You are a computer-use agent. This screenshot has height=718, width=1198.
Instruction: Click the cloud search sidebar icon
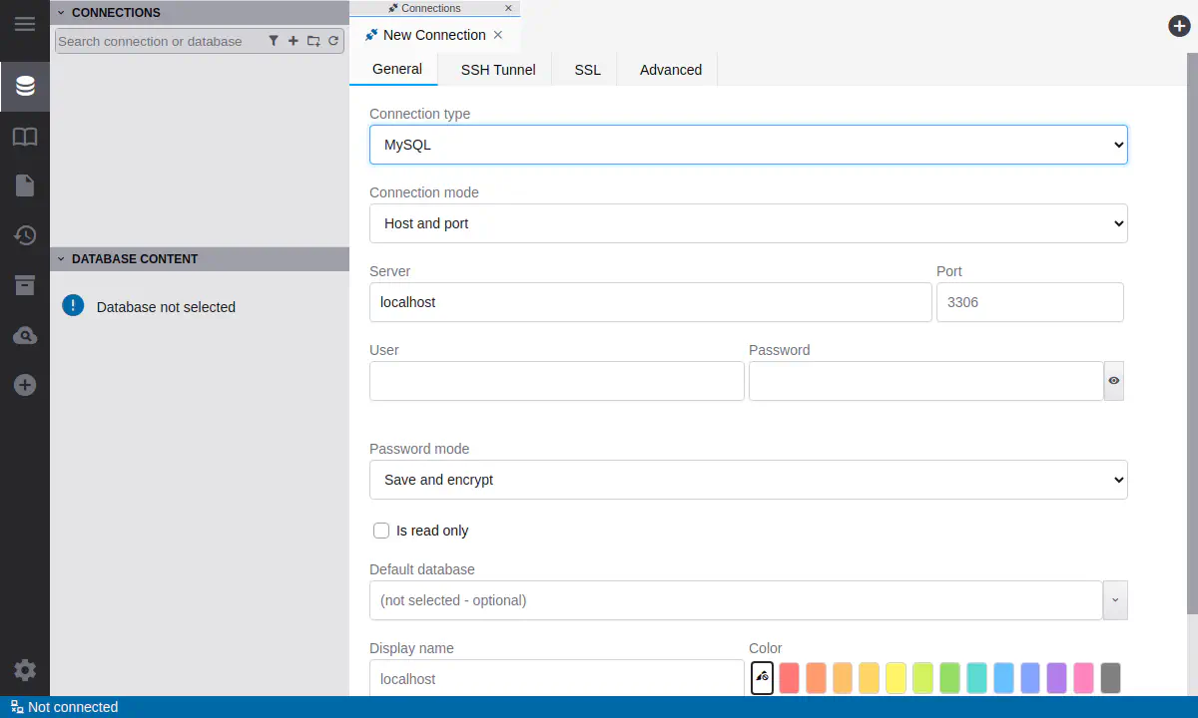[x=24, y=336]
